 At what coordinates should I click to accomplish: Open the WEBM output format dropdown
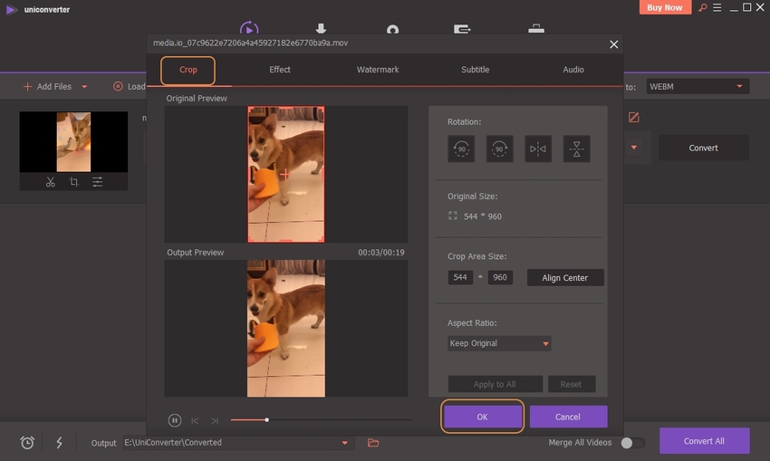tap(696, 86)
